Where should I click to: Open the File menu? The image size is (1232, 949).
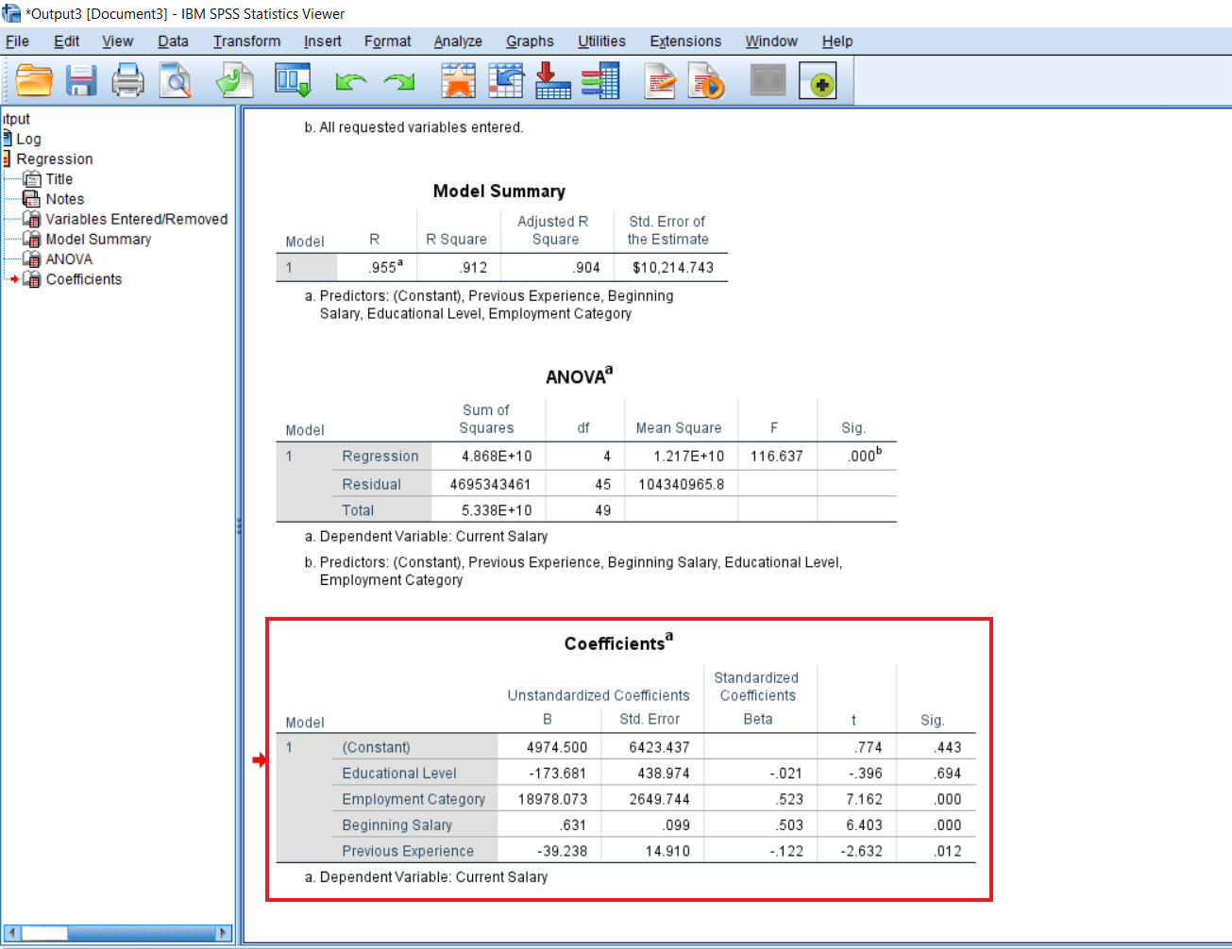(x=17, y=42)
